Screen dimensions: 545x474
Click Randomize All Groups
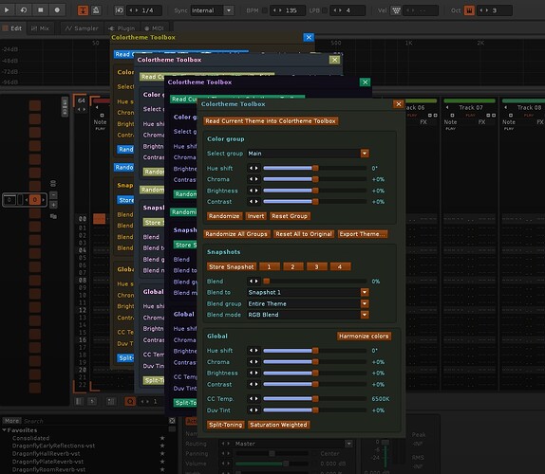236,234
